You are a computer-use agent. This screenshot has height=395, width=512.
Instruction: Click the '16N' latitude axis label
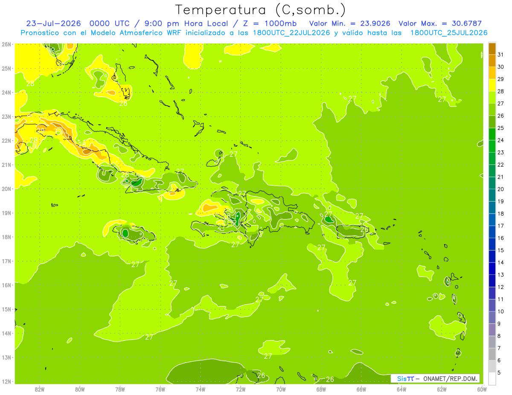pos(6,285)
